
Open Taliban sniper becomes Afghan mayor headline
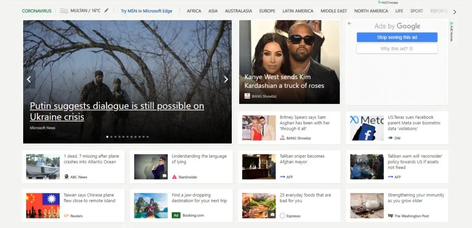tap(302, 159)
